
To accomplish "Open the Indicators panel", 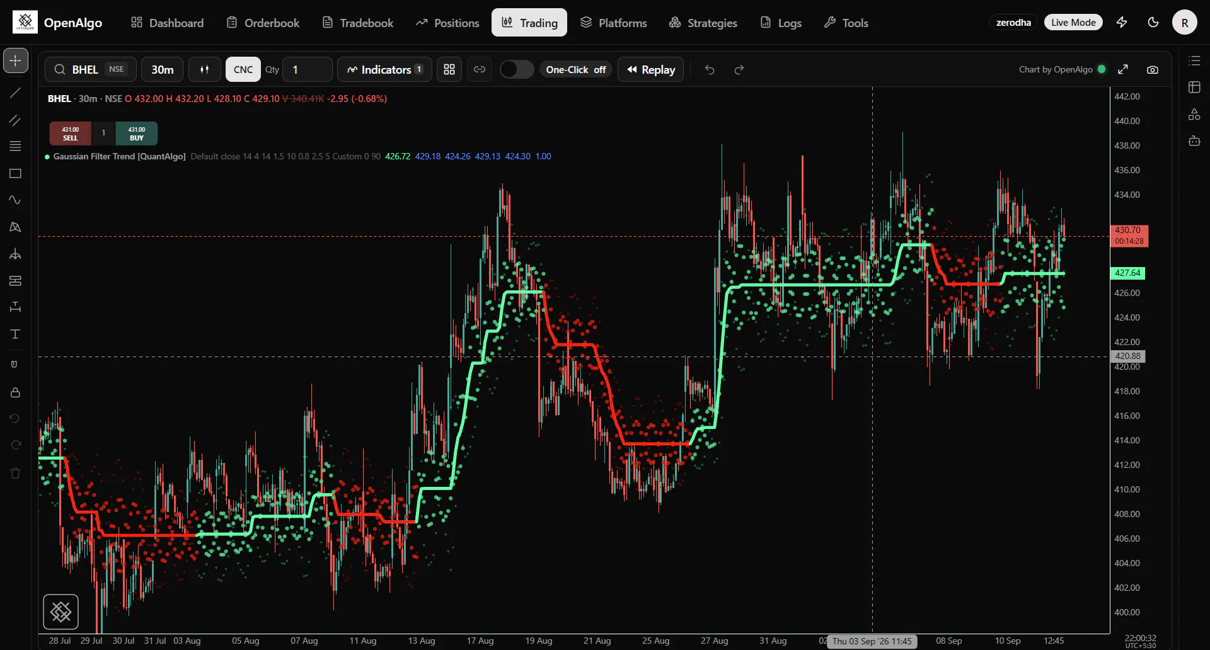I will coord(384,69).
